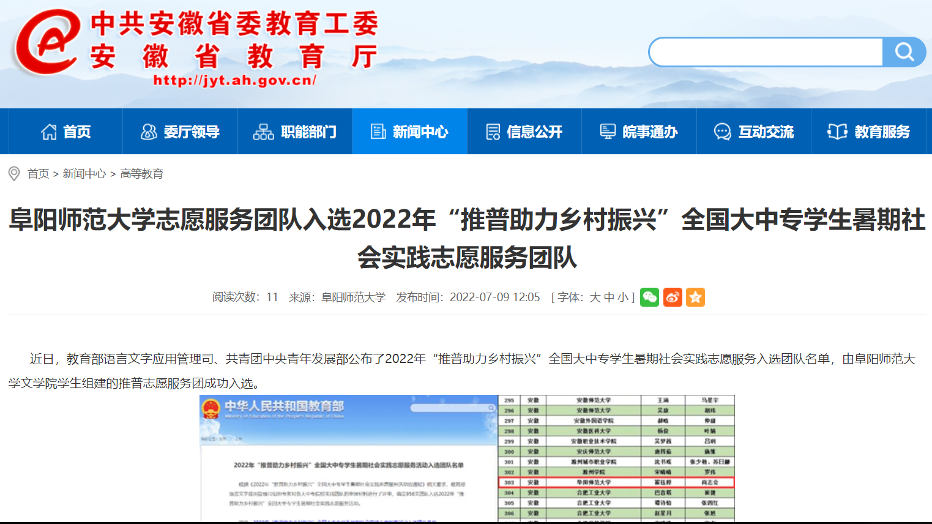This screenshot has height=524, width=932.
Task: Set font size to 大 (large)
Action: (595, 298)
